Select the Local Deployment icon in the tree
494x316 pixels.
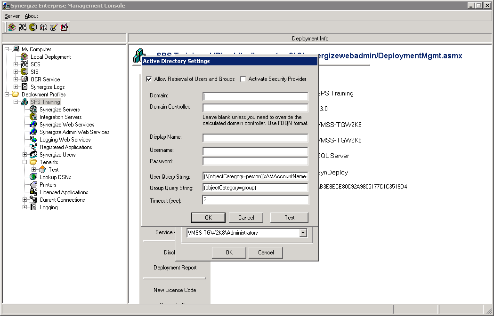[24, 56]
